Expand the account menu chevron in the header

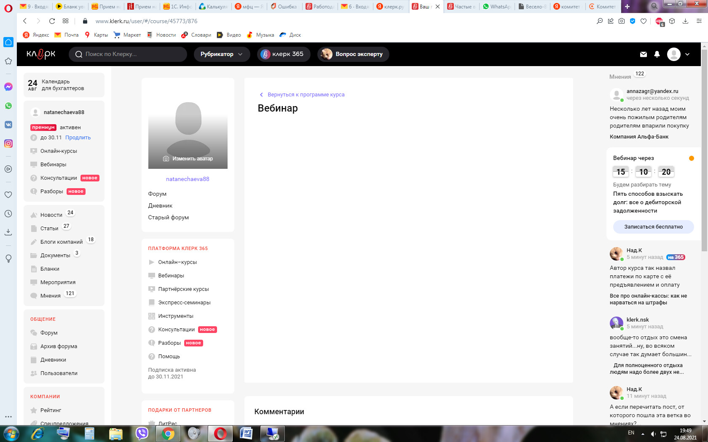point(687,54)
